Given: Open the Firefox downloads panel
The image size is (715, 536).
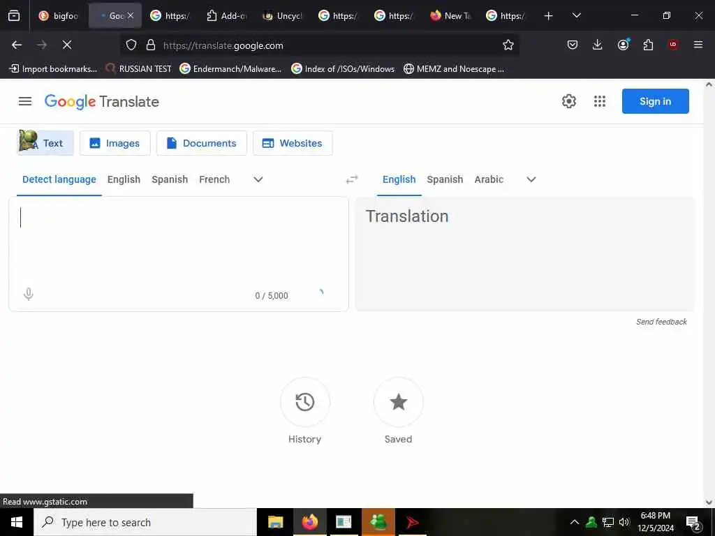Looking at the screenshot, I should tap(598, 45).
